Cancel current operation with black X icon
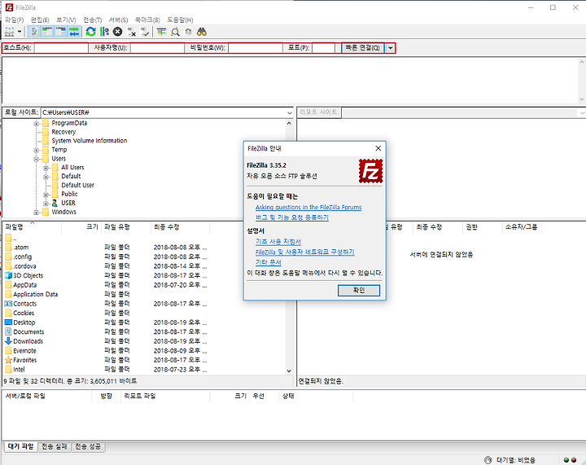This screenshot has height=465, width=586. 118,32
